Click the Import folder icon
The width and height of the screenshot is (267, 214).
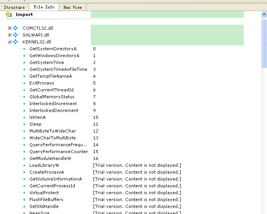9,14
